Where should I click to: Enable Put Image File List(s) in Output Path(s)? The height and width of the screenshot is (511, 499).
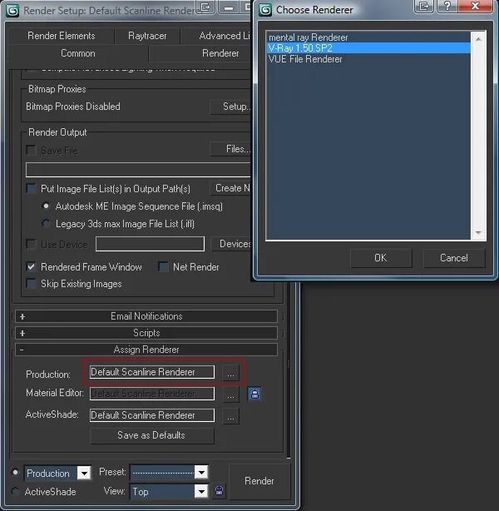coord(32,188)
